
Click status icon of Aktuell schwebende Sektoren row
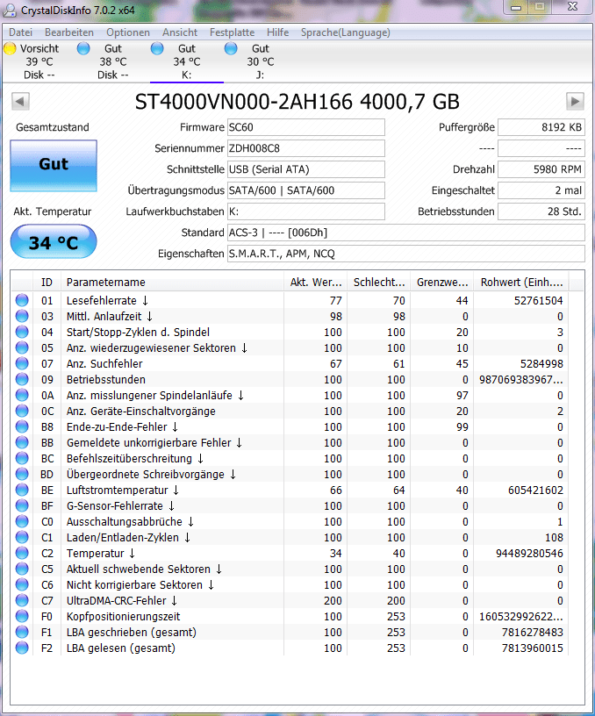click(x=22, y=569)
